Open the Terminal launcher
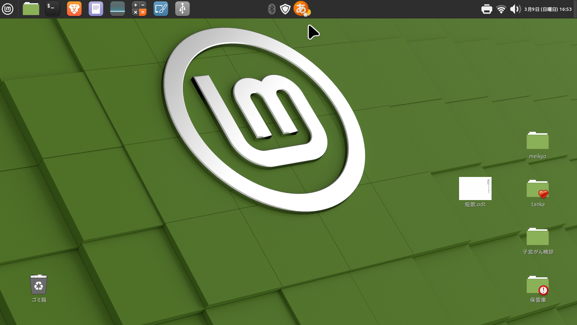 53,9
